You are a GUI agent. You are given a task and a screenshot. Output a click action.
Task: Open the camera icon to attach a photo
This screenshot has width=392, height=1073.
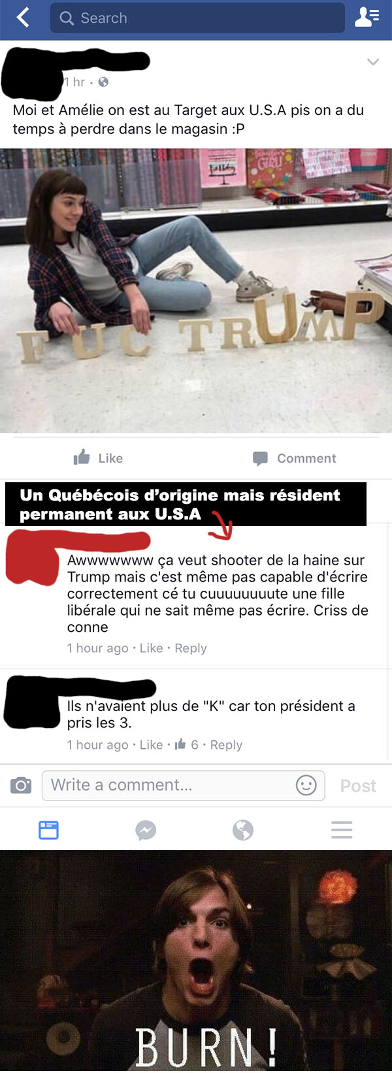21,785
